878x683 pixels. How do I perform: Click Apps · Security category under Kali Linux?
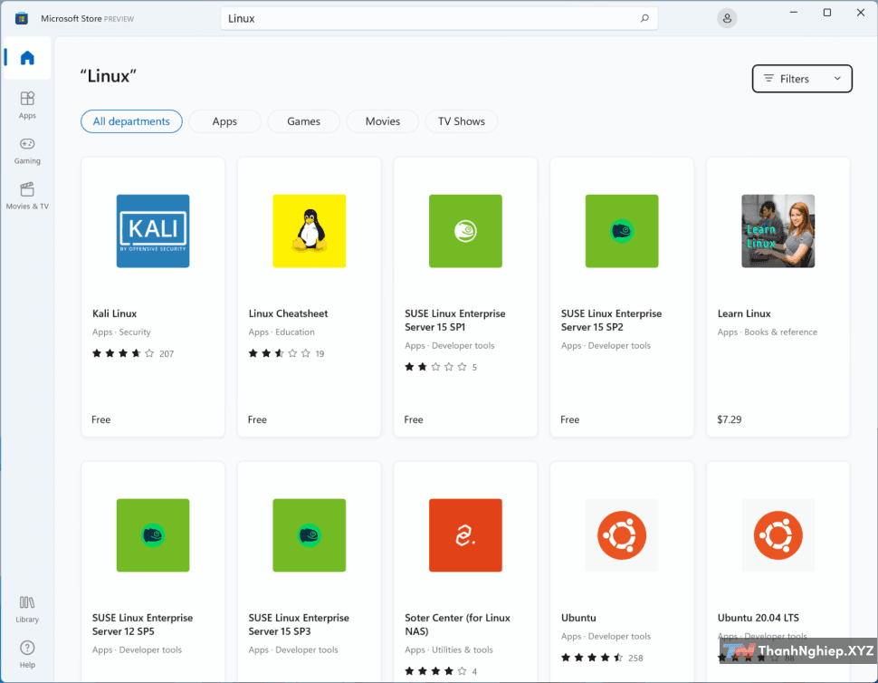121,332
